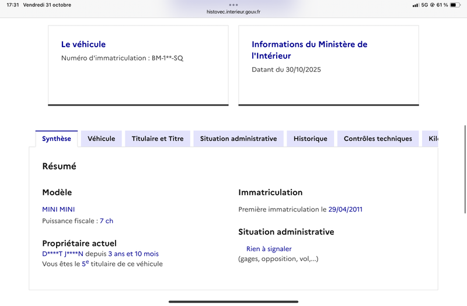Click the first registration date 29/04/2011
The image size is (467, 306).
point(346,209)
